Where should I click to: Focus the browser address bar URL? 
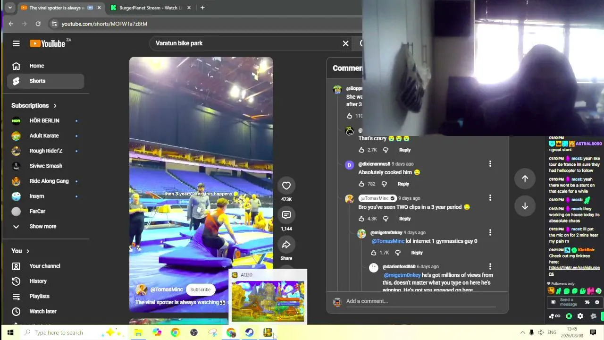tap(104, 24)
